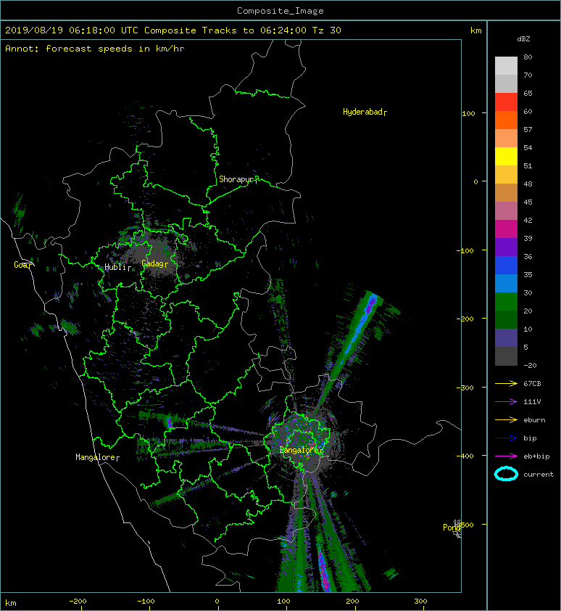Click the 67CB legend label text
The image size is (561, 611).
[x=532, y=384]
